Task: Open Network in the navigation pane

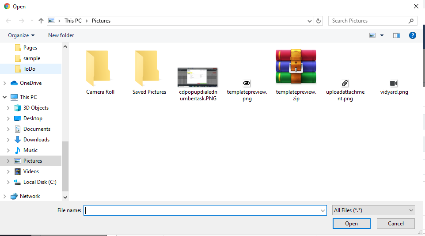Action: 30,196
